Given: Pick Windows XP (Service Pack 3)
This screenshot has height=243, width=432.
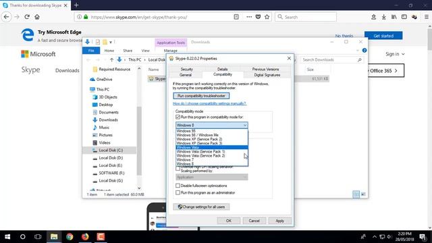Looking at the screenshot, I should point(211,143).
